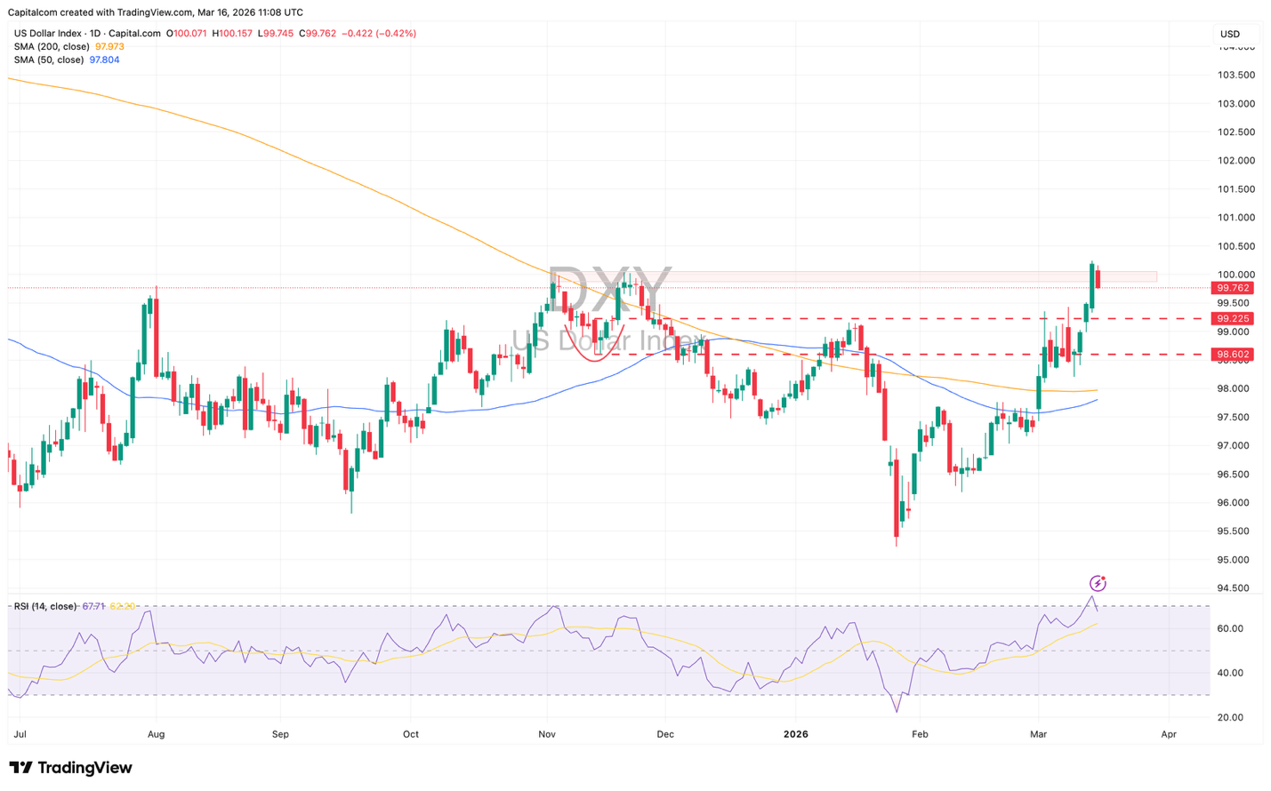Click the TradingView logo at bottom left
The height and width of the screenshot is (791, 1271).
point(21,768)
